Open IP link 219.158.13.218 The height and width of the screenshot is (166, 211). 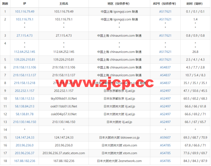click(x=25, y=83)
